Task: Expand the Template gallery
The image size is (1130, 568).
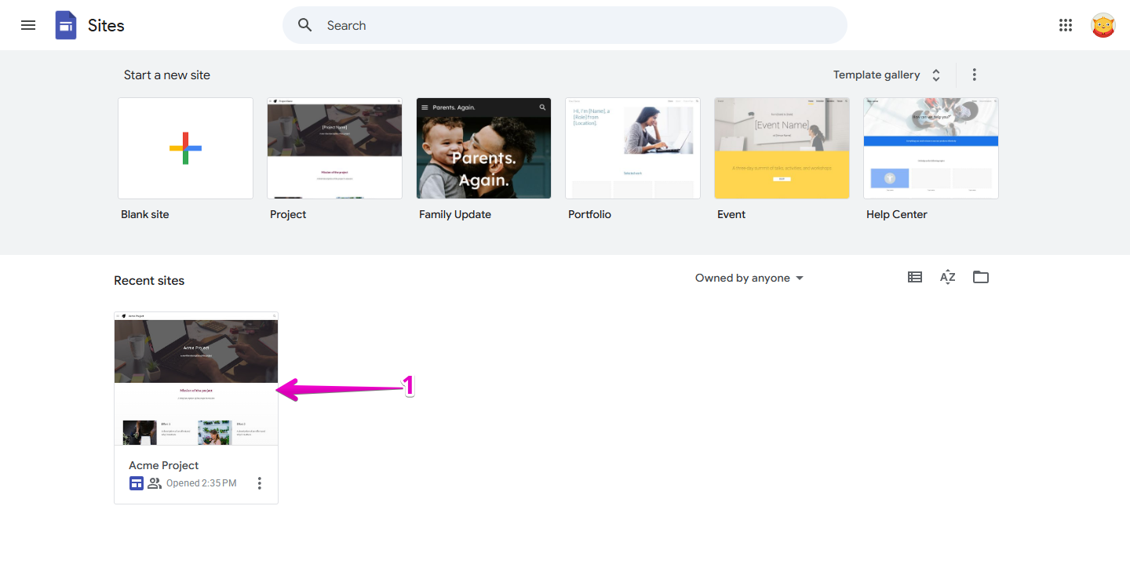Action: [x=887, y=75]
